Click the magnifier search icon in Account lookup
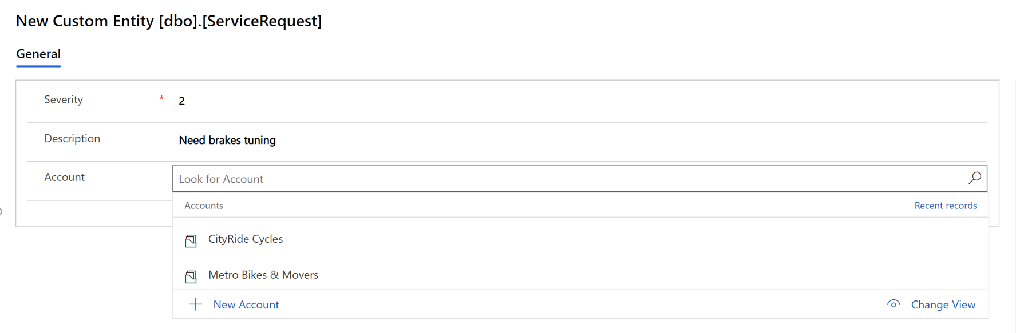The image size is (1016, 333). [974, 178]
